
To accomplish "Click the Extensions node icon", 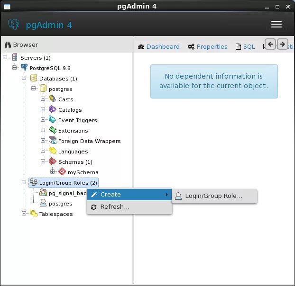I will (53, 130).
